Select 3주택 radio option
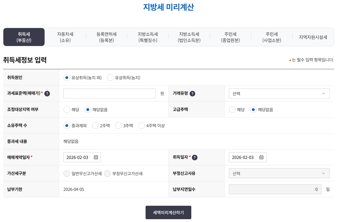 point(118,126)
